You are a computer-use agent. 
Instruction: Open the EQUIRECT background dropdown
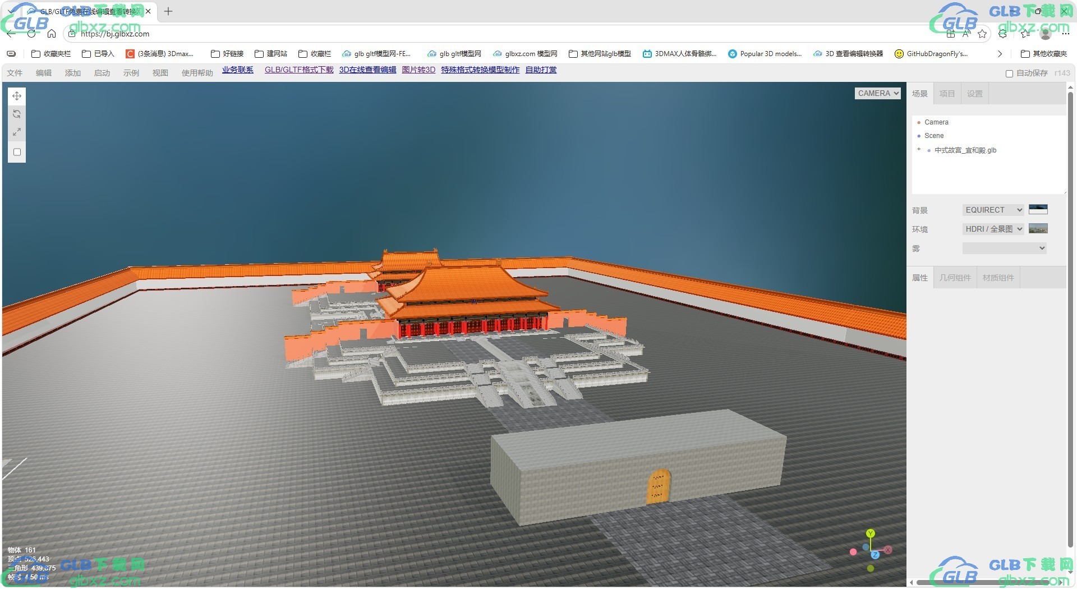pyautogui.click(x=993, y=210)
